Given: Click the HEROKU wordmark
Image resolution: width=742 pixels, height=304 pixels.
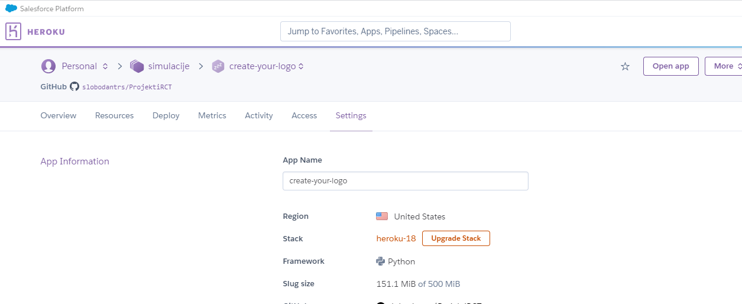Looking at the screenshot, I should (x=46, y=32).
